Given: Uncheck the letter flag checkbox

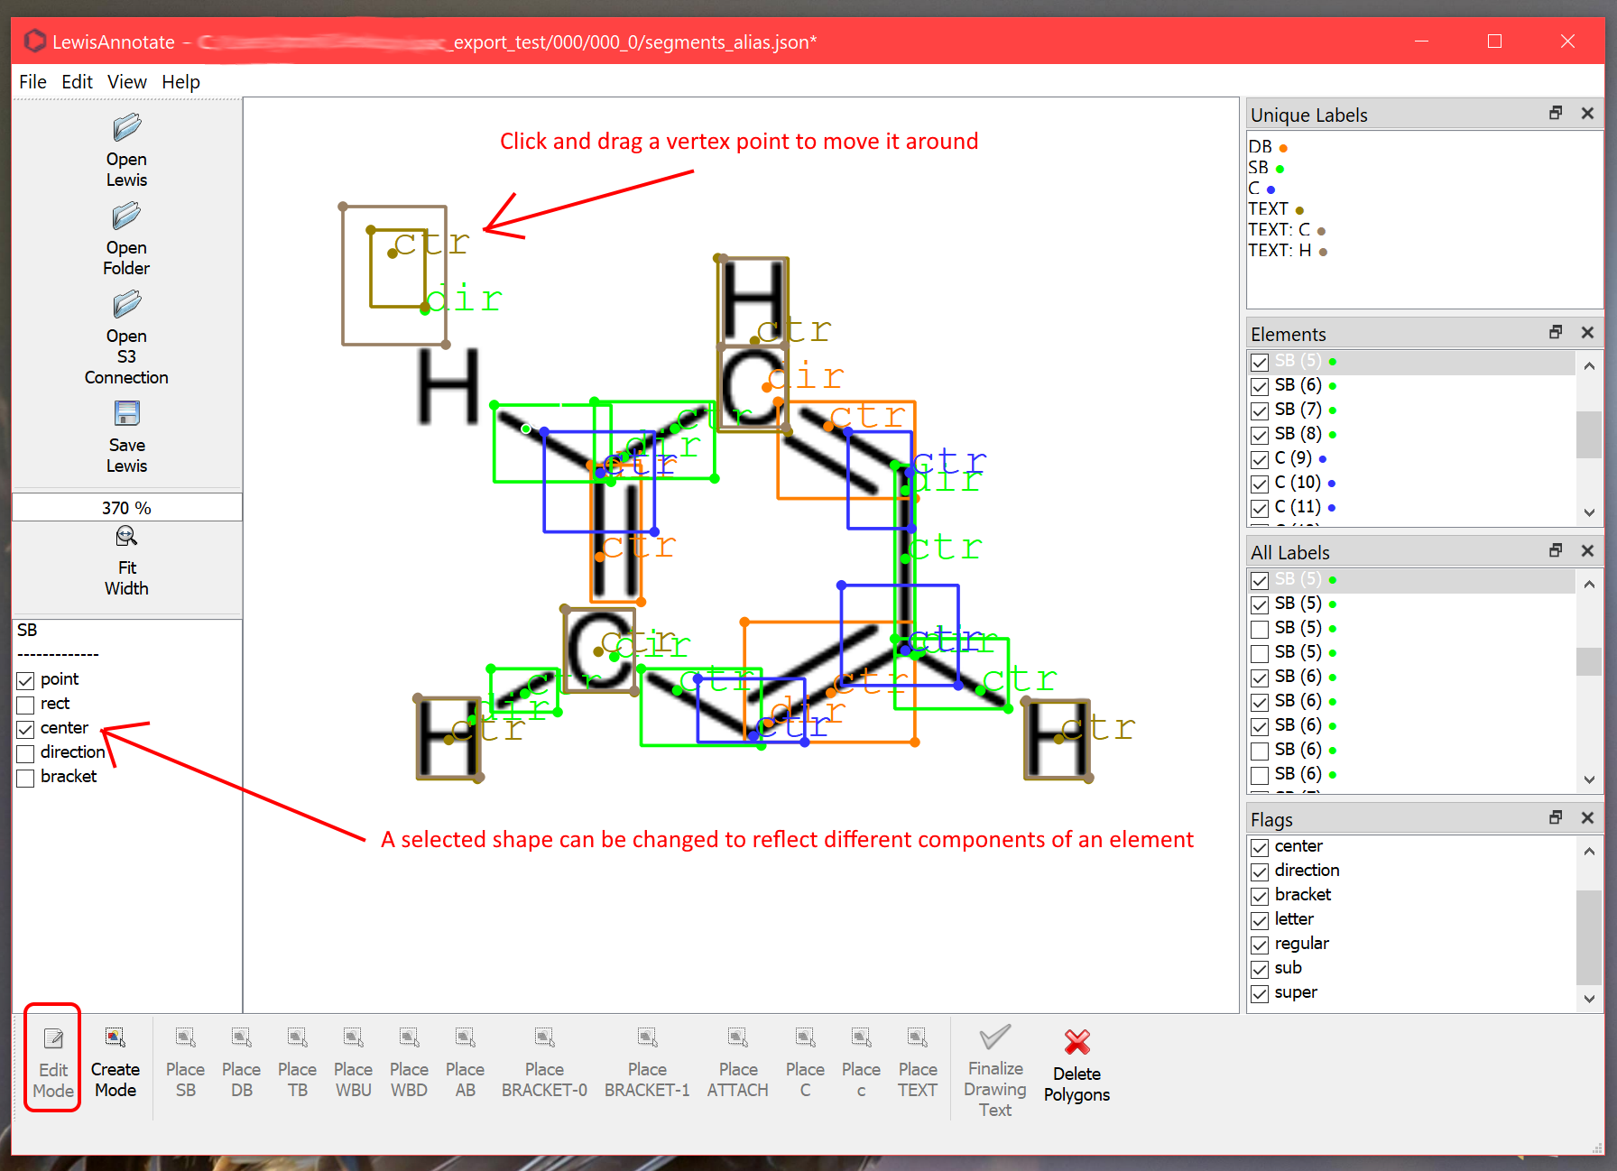Looking at the screenshot, I should coord(1260,920).
